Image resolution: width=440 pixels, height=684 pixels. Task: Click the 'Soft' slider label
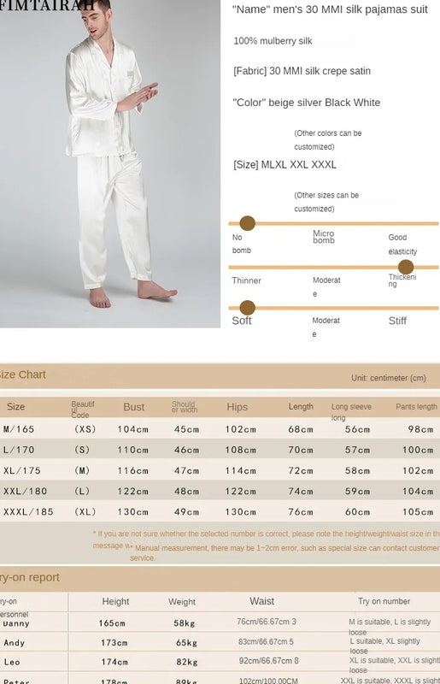point(242,321)
